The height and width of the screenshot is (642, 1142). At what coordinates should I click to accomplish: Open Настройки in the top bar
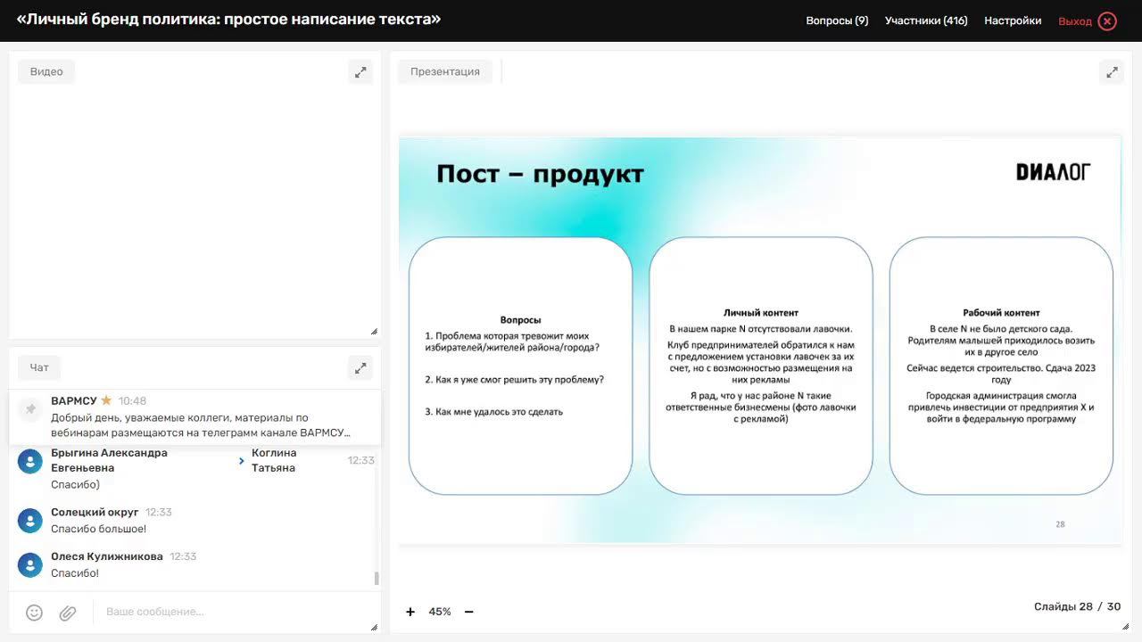(x=1013, y=21)
